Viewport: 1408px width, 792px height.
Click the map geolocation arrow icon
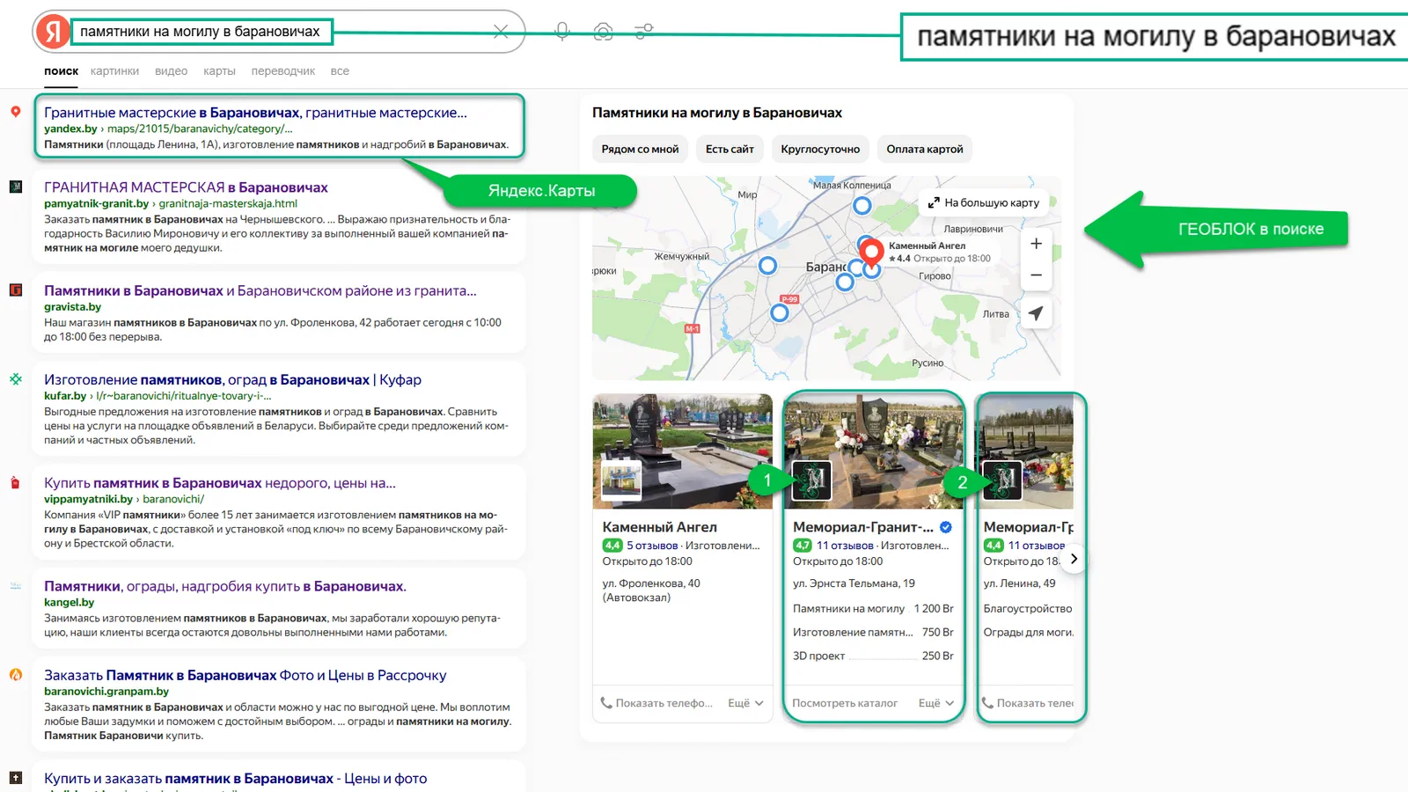pyautogui.click(x=1036, y=313)
